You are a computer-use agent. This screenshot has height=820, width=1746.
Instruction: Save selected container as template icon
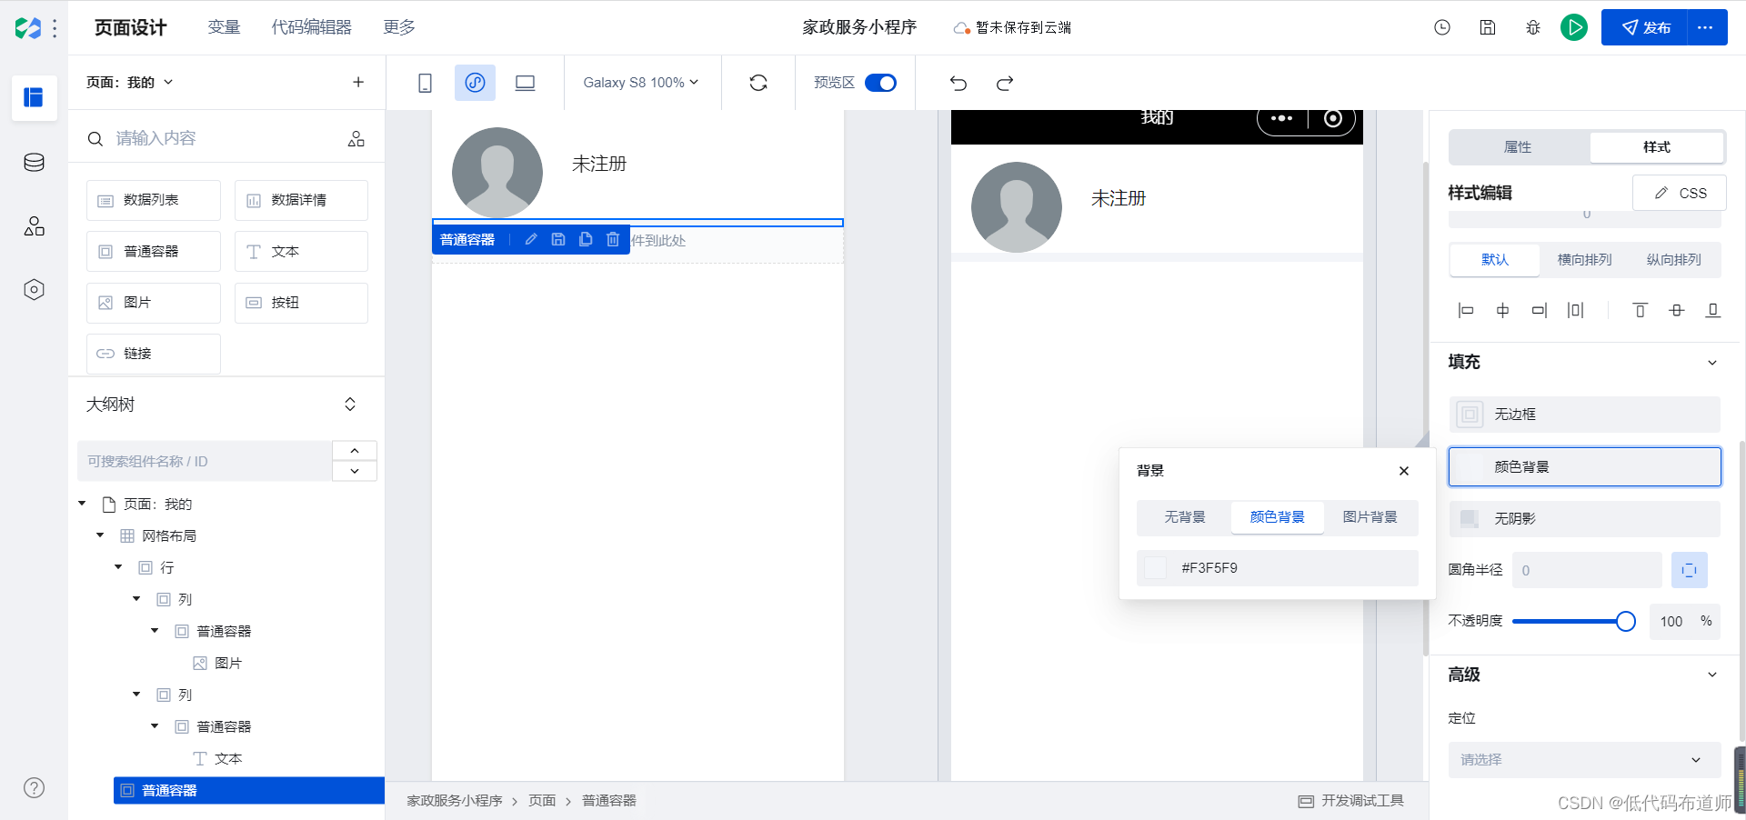pos(558,239)
